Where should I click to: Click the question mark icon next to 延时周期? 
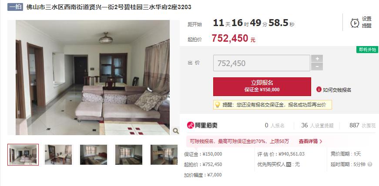coord(369,164)
